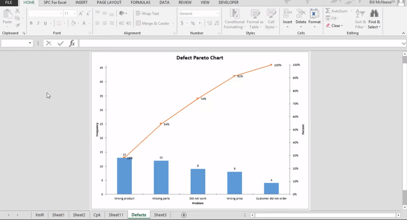The image size is (407, 220).
Task: Toggle Underline formatting
Action: click(x=45, y=23)
